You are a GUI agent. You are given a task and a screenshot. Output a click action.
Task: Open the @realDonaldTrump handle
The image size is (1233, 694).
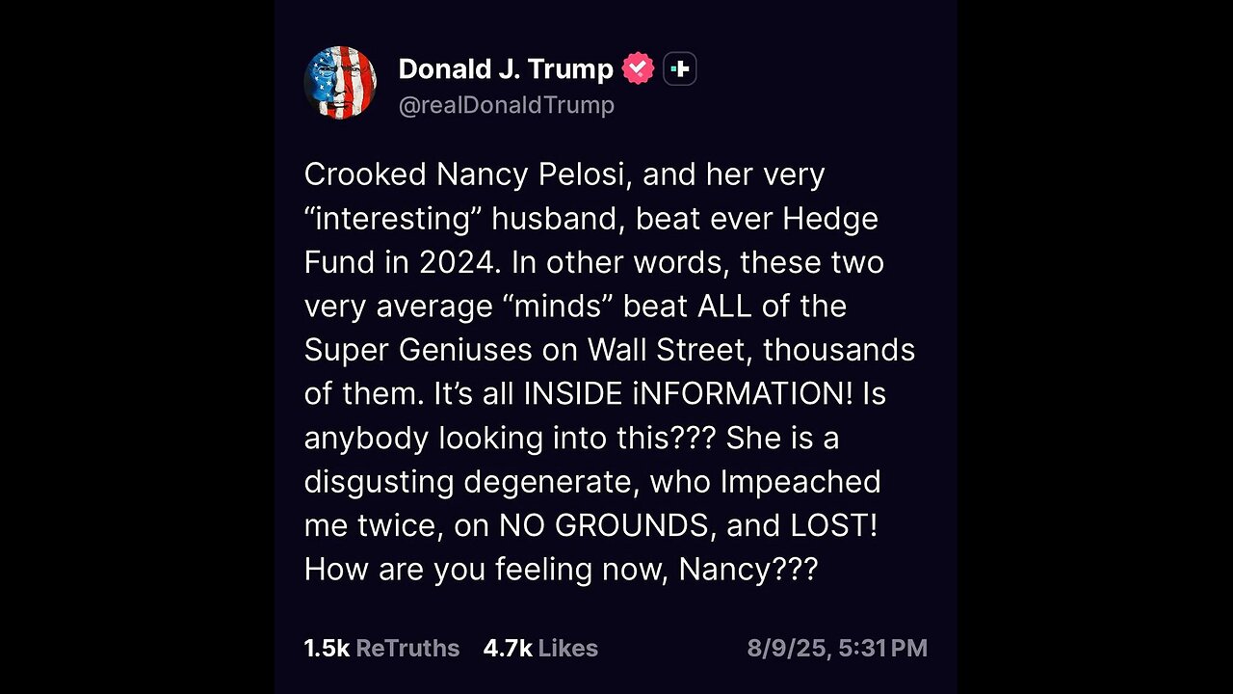(506, 105)
